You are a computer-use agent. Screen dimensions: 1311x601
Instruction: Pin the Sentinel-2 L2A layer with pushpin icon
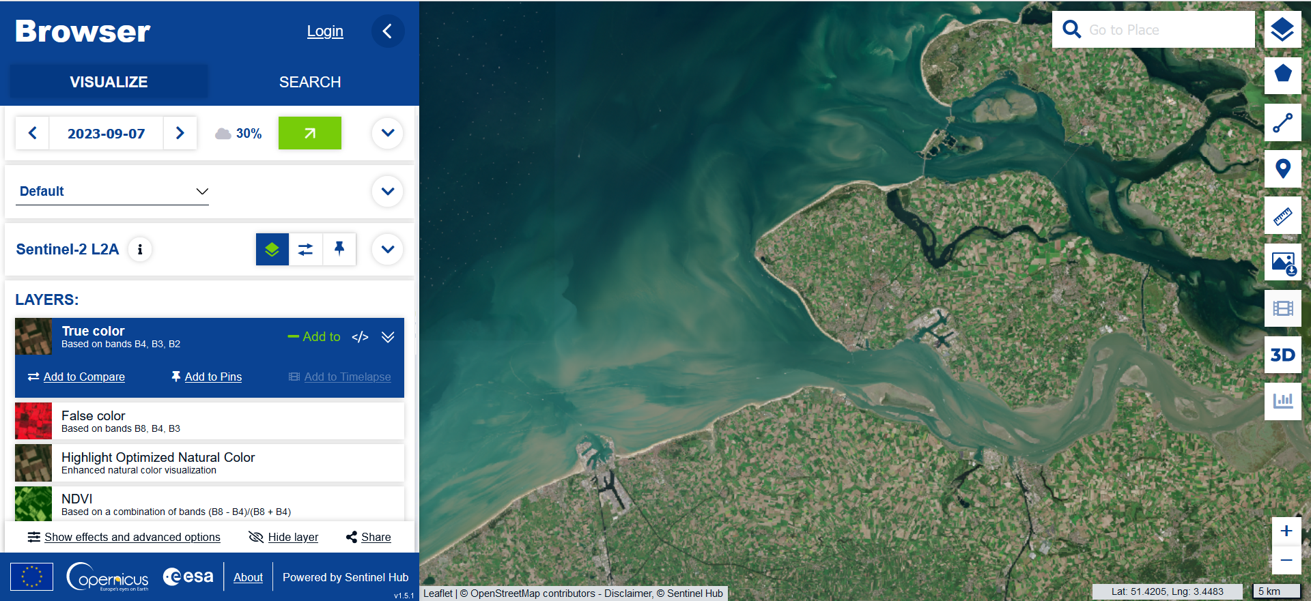[339, 249]
